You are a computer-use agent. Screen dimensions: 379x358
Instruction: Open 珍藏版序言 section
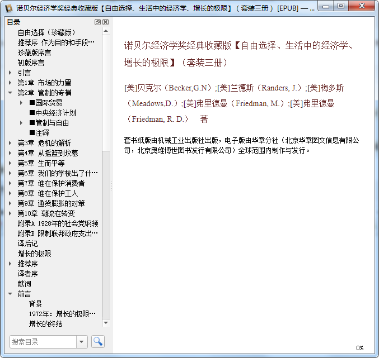coord(34,52)
